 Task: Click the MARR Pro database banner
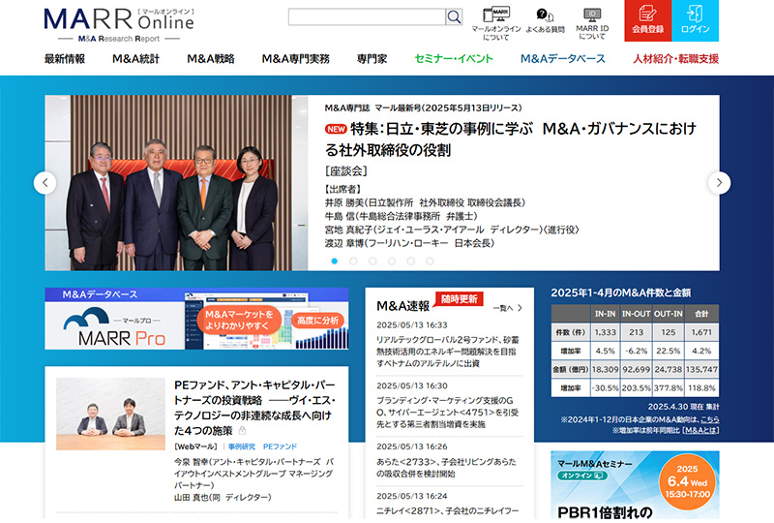(196, 319)
